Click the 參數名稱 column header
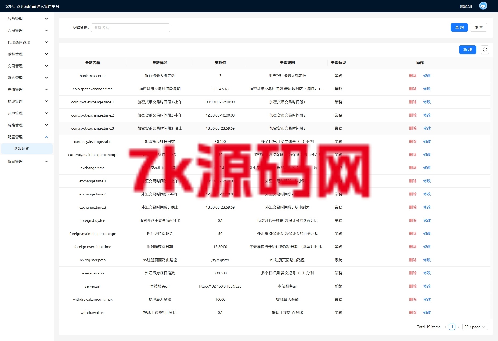The width and height of the screenshot is (498, 341). coord(93,63)
